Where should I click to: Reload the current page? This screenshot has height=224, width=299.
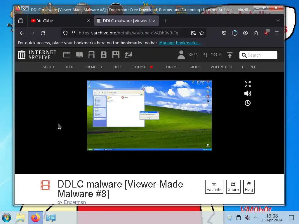tap(43, 33)
